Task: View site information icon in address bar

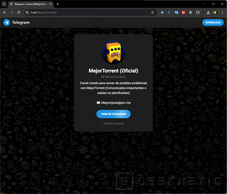Action: tap(27, 12)
